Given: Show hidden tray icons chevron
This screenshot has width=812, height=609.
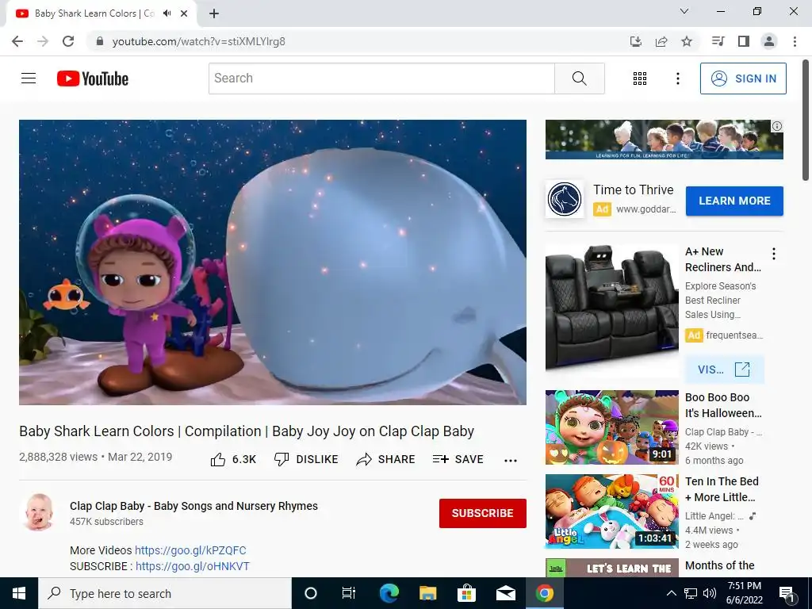Looking at the screenshot, I should (x=671, y=593).
